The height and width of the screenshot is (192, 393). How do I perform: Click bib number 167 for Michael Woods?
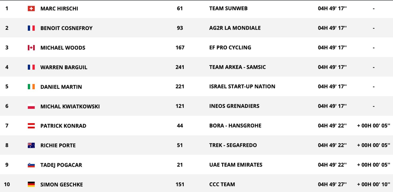coord(180,48)
